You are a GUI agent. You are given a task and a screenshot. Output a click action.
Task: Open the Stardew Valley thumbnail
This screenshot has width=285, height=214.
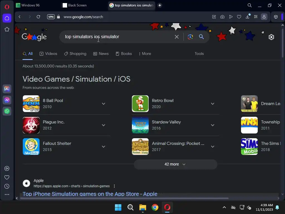coord(140,125)
